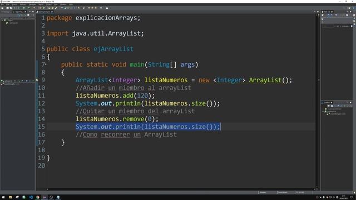Screen dimensions: 356x200
Task: Click the Save toolbar icon
Action: [7, 8]
